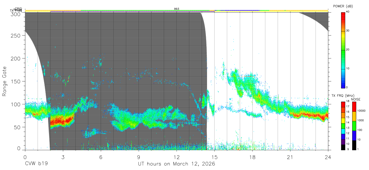Click the 18 hour tick label on time axis
The width and height of the screenshot is (369, 170).
[x=252, y=157]
